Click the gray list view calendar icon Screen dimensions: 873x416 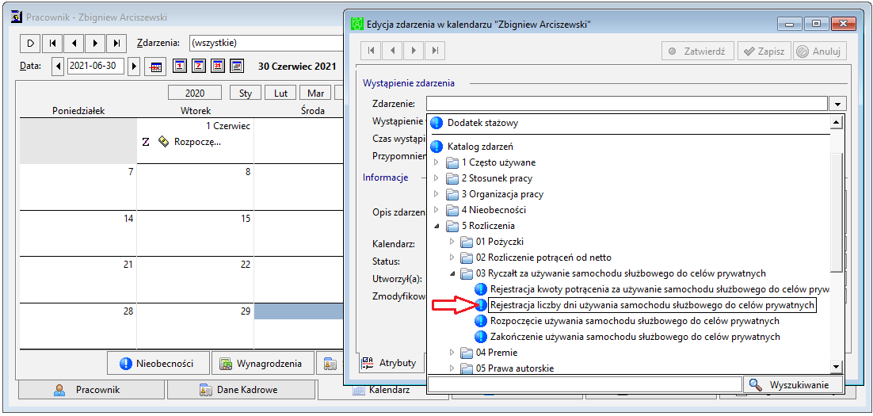coord(237,66)
